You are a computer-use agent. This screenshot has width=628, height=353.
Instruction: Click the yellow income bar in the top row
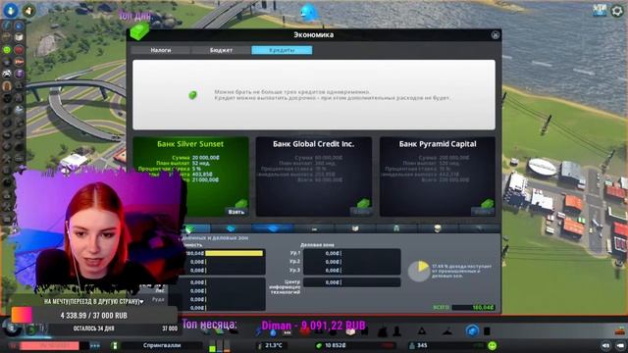point(235,253)
